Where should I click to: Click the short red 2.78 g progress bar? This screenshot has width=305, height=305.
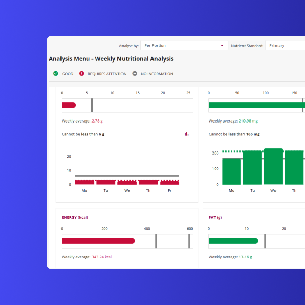[69, 105]
